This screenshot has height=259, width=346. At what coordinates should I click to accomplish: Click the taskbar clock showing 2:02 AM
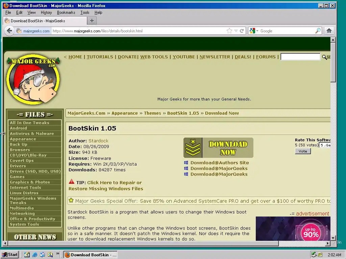click(x=334, y=255)
